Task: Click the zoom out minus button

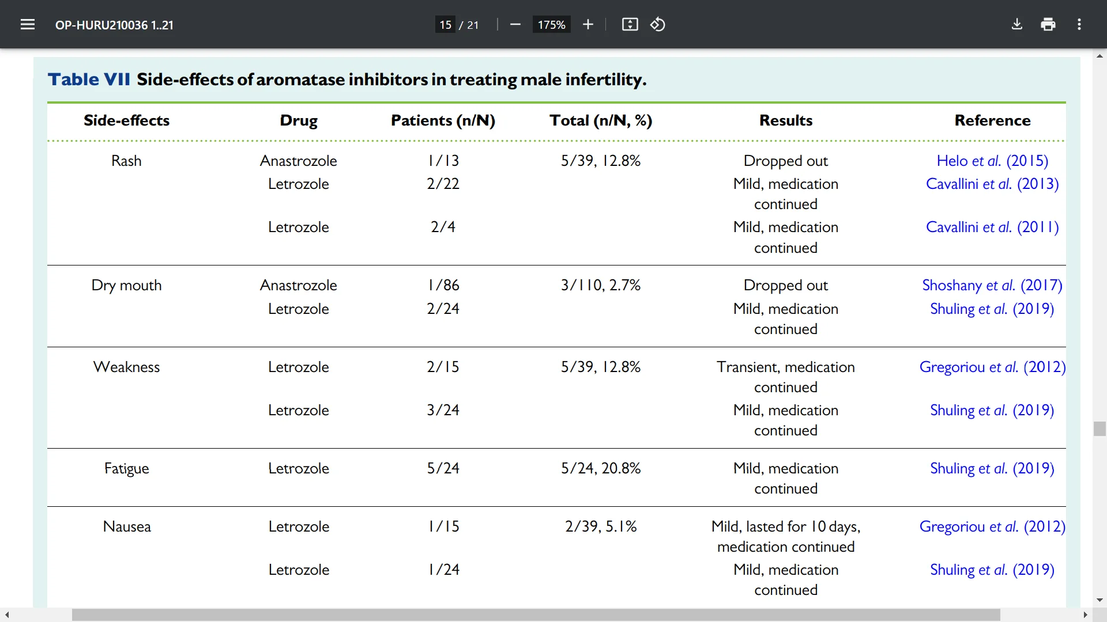Action: point(515,24)
